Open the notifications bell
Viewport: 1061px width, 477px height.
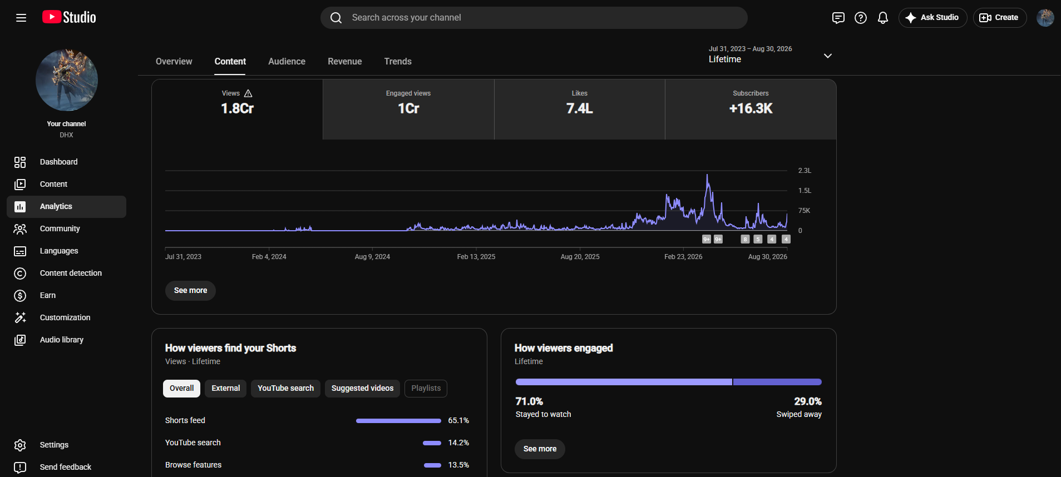[883, 18]
